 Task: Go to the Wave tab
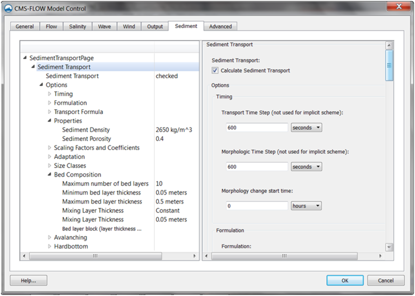105,26
